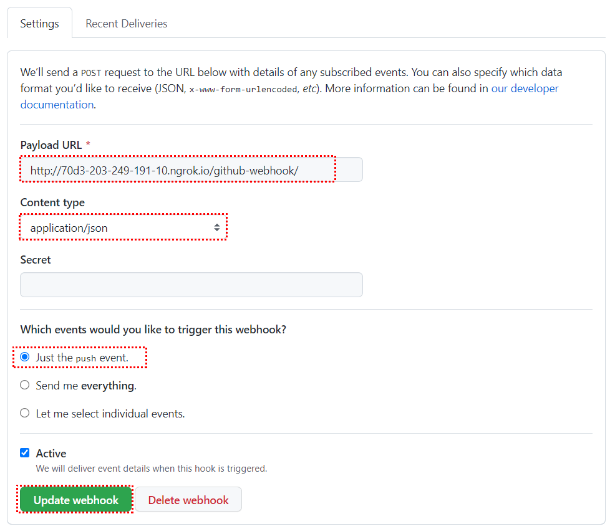
Task: Click the 'Secret' field label
Action: coord(36,260)
